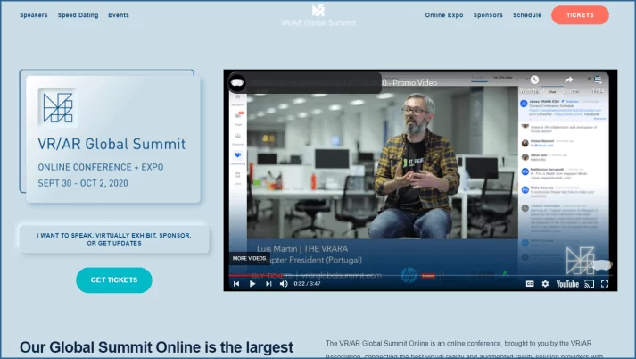Click the orange TICKETS button

click(x=580, y=15)
